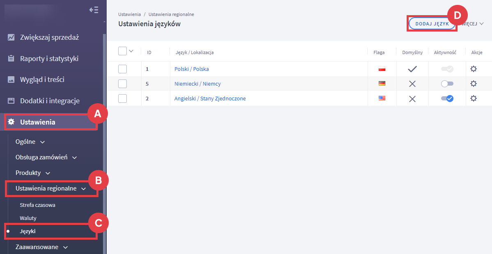Enable the Niemiecki language activity toggle
492x254 pixels.
click(x=447, y=84)
